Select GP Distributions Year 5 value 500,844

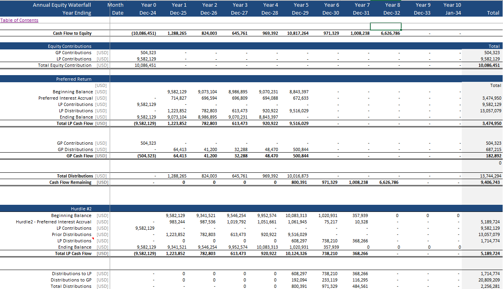[x=301, y=149]
